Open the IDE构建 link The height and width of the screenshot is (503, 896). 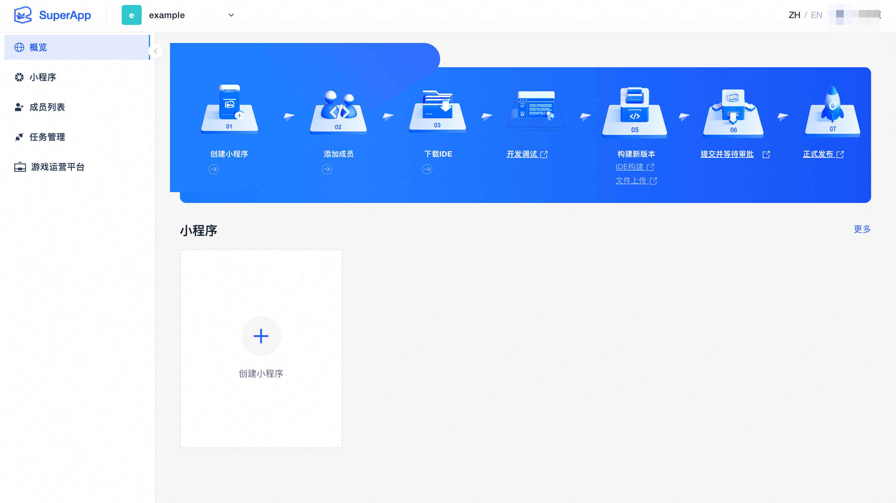630,167
